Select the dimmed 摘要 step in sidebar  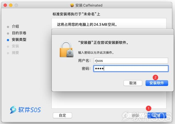pyautogui.click(x=15, y=53)
